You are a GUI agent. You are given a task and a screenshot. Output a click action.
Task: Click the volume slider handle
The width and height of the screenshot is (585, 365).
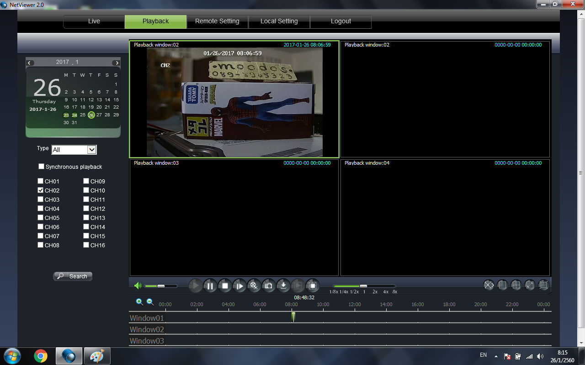161,286
